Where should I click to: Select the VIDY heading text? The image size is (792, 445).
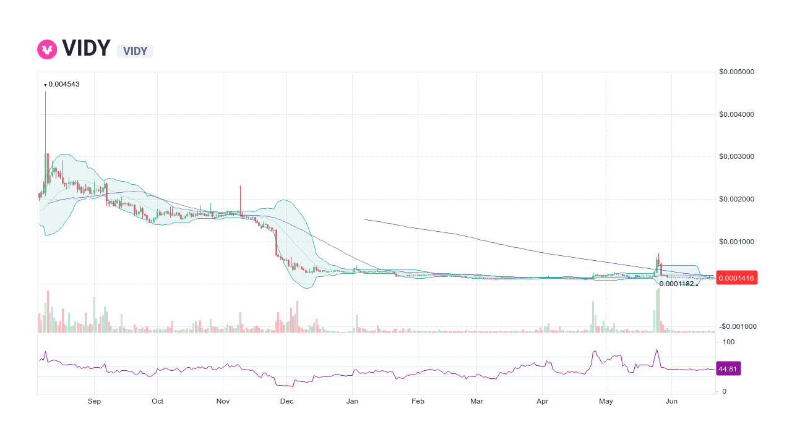(87, 48)
